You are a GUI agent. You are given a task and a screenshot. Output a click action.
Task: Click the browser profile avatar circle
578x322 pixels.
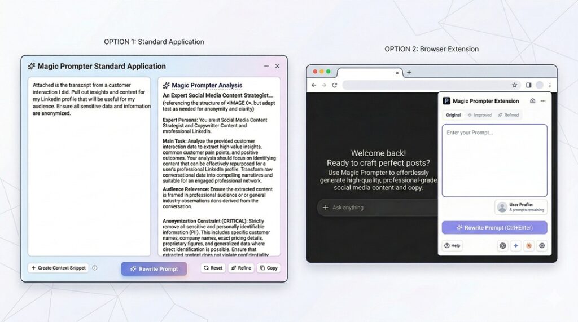point(539,85)
